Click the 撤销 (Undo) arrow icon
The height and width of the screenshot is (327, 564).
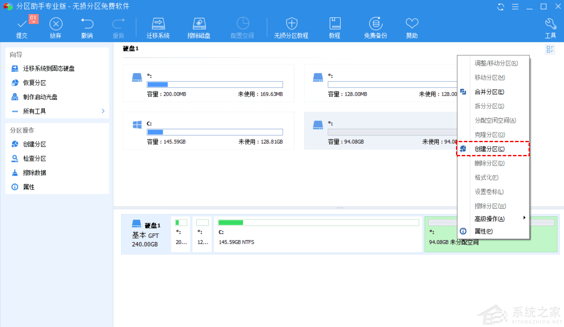pos(87,24)
